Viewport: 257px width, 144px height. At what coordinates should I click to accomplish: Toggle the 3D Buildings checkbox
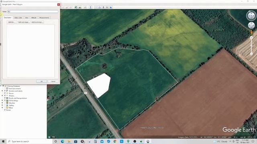click(5, 100)
